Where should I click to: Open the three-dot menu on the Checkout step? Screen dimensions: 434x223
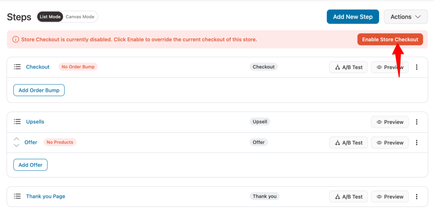(x=417, y=67)
